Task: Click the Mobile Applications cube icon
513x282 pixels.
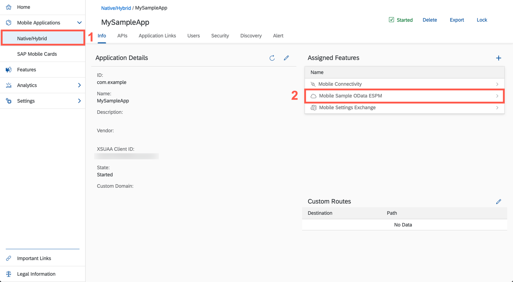Action: coord(9,23)
